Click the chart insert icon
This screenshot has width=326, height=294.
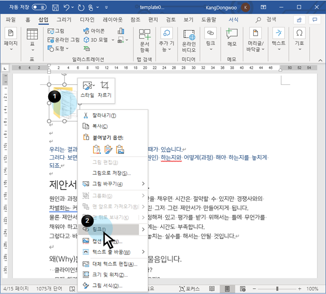click(121, 31)
